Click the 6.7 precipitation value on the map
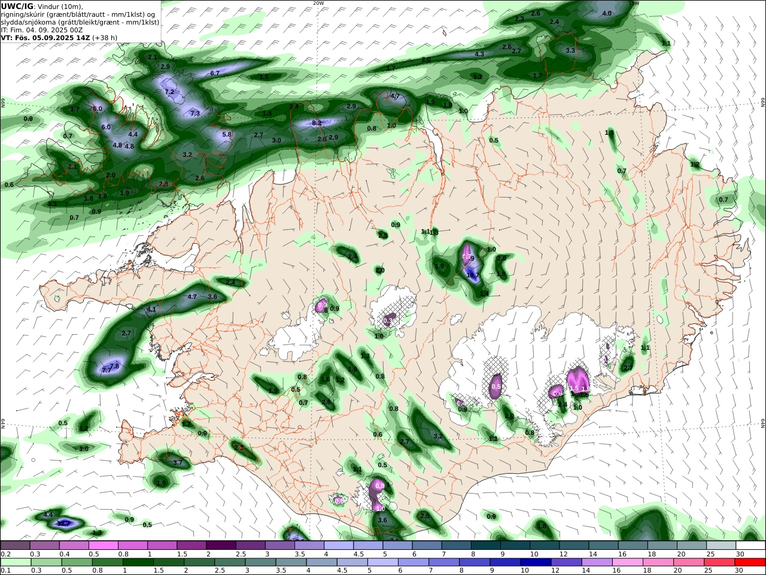 215,73
